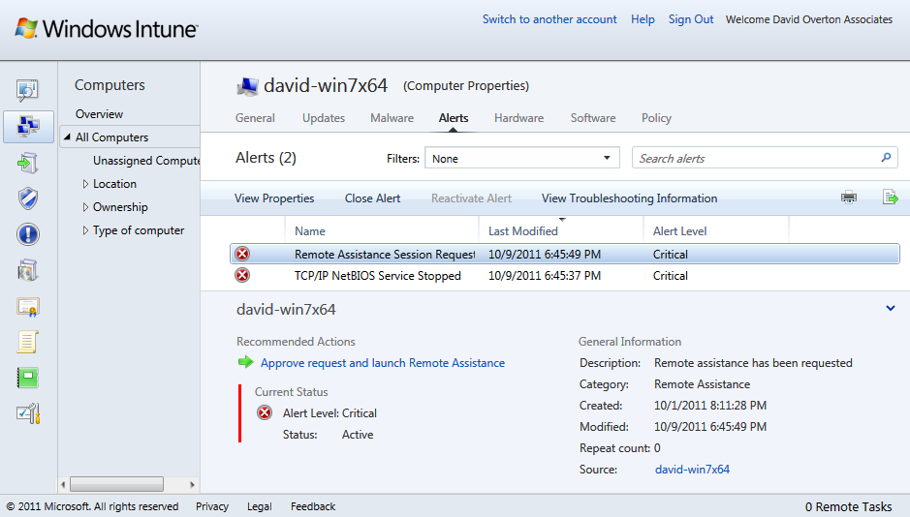Open the Feedback footer link
Screen dimensions: 910x517
tap(313, 506)
